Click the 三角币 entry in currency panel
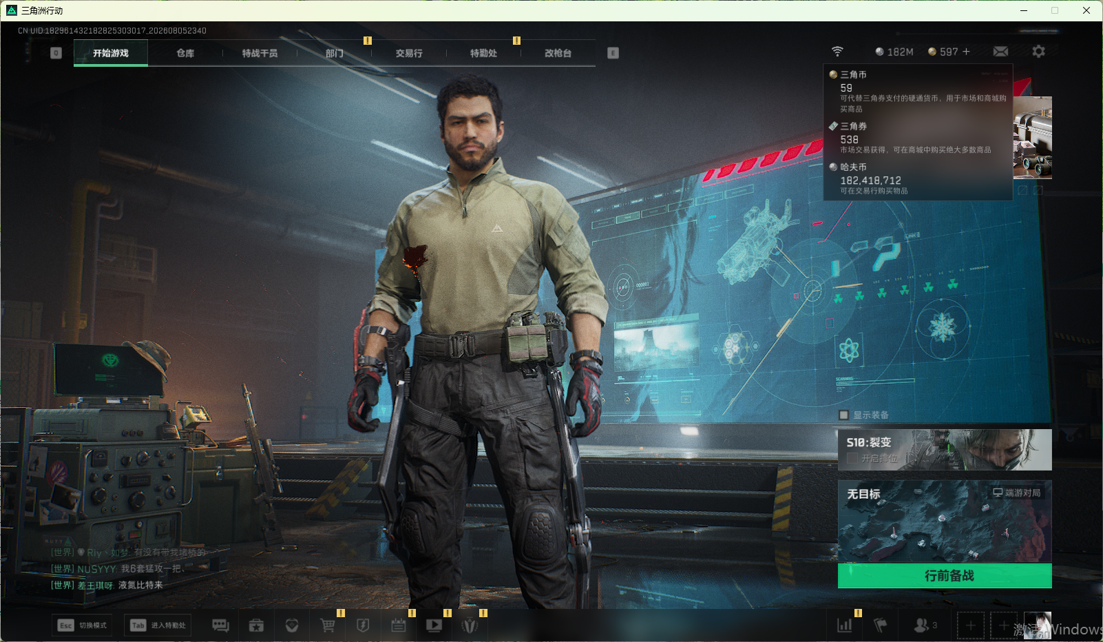Viewport: 1103px width, 642px height. click(x=918, y=91)
